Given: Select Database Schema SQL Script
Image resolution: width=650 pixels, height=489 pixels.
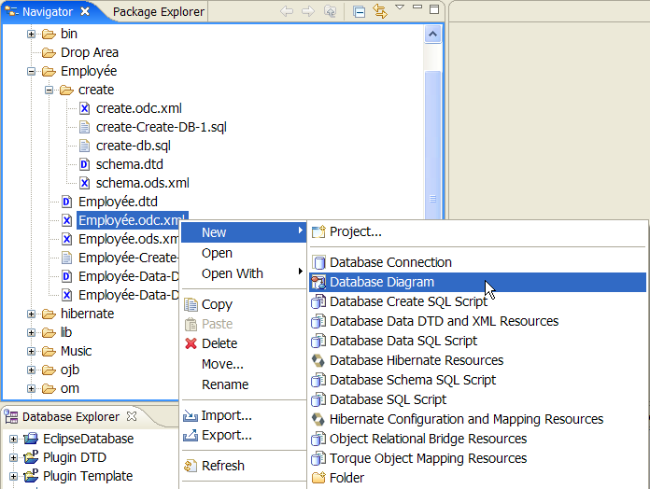Looking at the screenshot, I should pyautogui.click(x=477, y=380).
